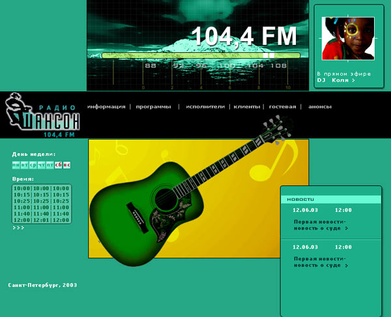Go to the программы section

coord(153,106)
